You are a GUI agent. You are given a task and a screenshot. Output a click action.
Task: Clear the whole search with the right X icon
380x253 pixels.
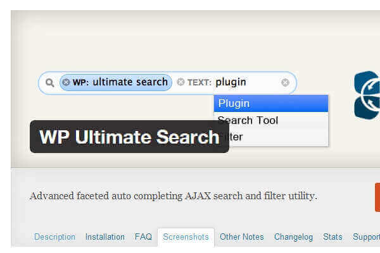(x=285, y=82)
